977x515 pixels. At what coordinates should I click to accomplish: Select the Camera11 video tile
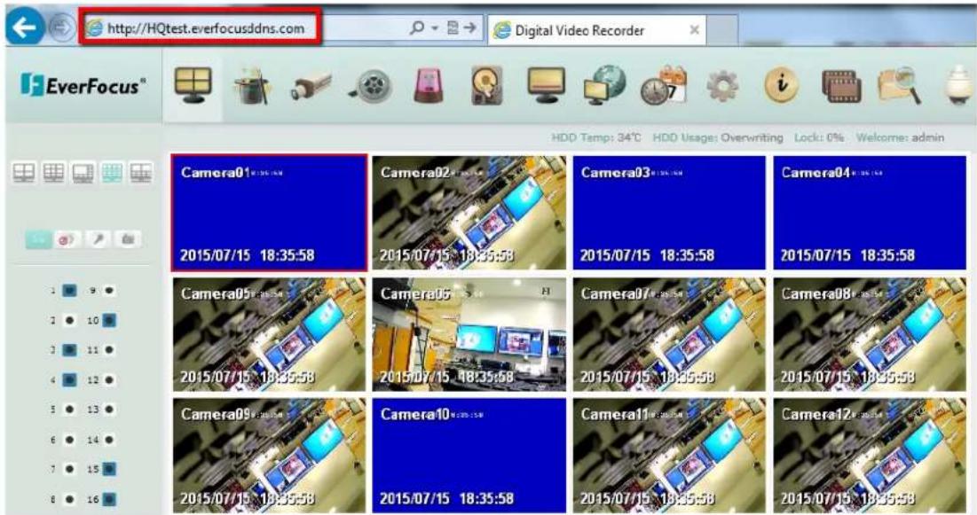click(x=669, y=456)
